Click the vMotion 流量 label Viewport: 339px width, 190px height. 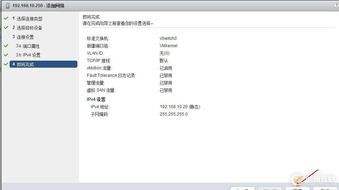click(x=99, y=68)
